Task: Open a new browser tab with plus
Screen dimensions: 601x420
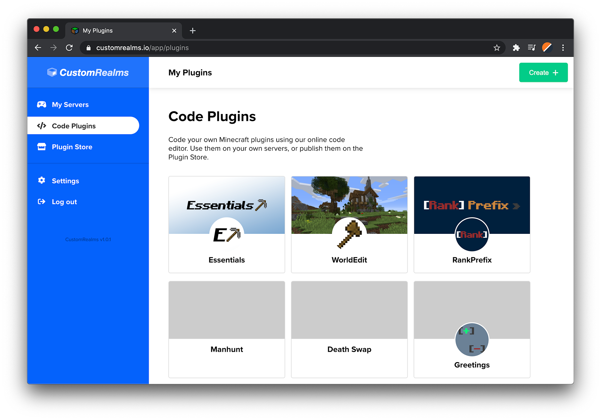Action: click(193, 31)
